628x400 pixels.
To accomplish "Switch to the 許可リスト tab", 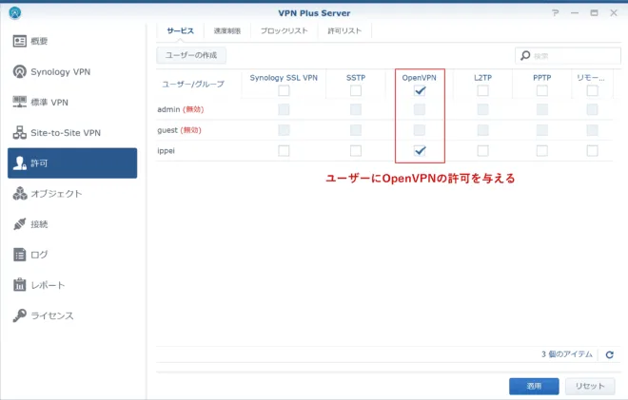I will pyautogui.click(x=344, y=30).
